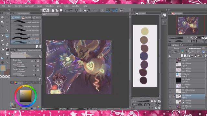Select the Ruler triangle tool icon
Screen dimensions: 207x116
coord(2,58)
